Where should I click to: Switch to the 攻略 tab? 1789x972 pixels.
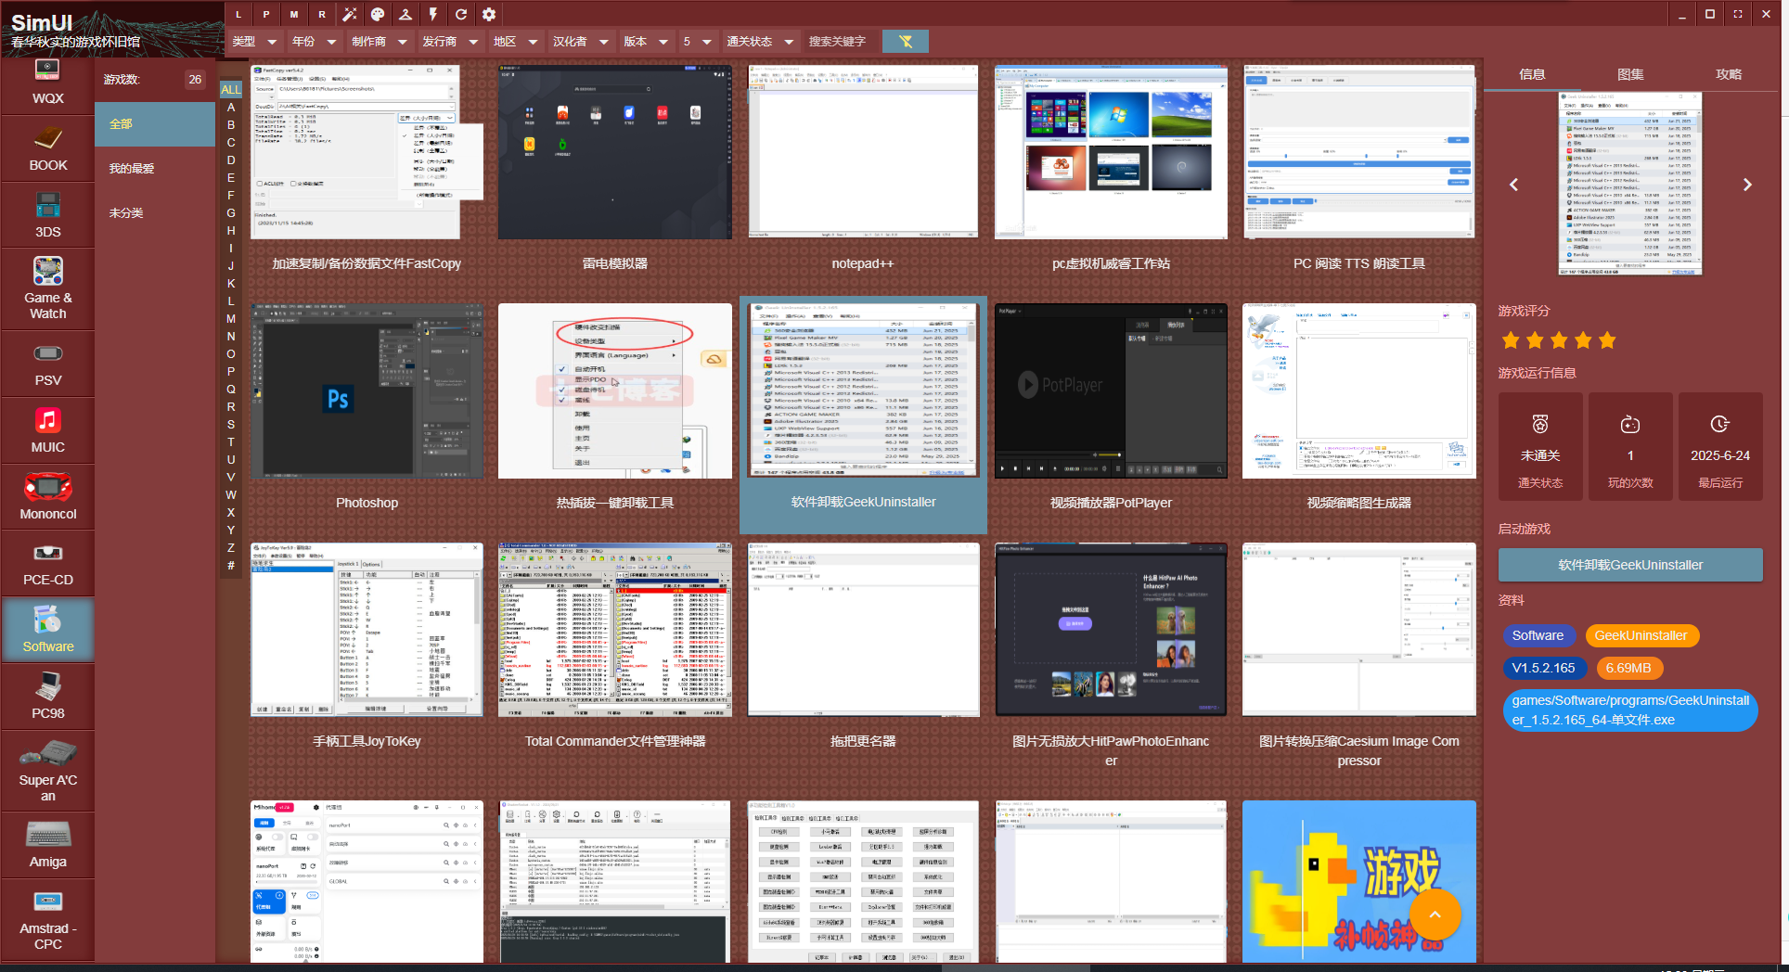pyautogui.click(x=1729, y=74)
